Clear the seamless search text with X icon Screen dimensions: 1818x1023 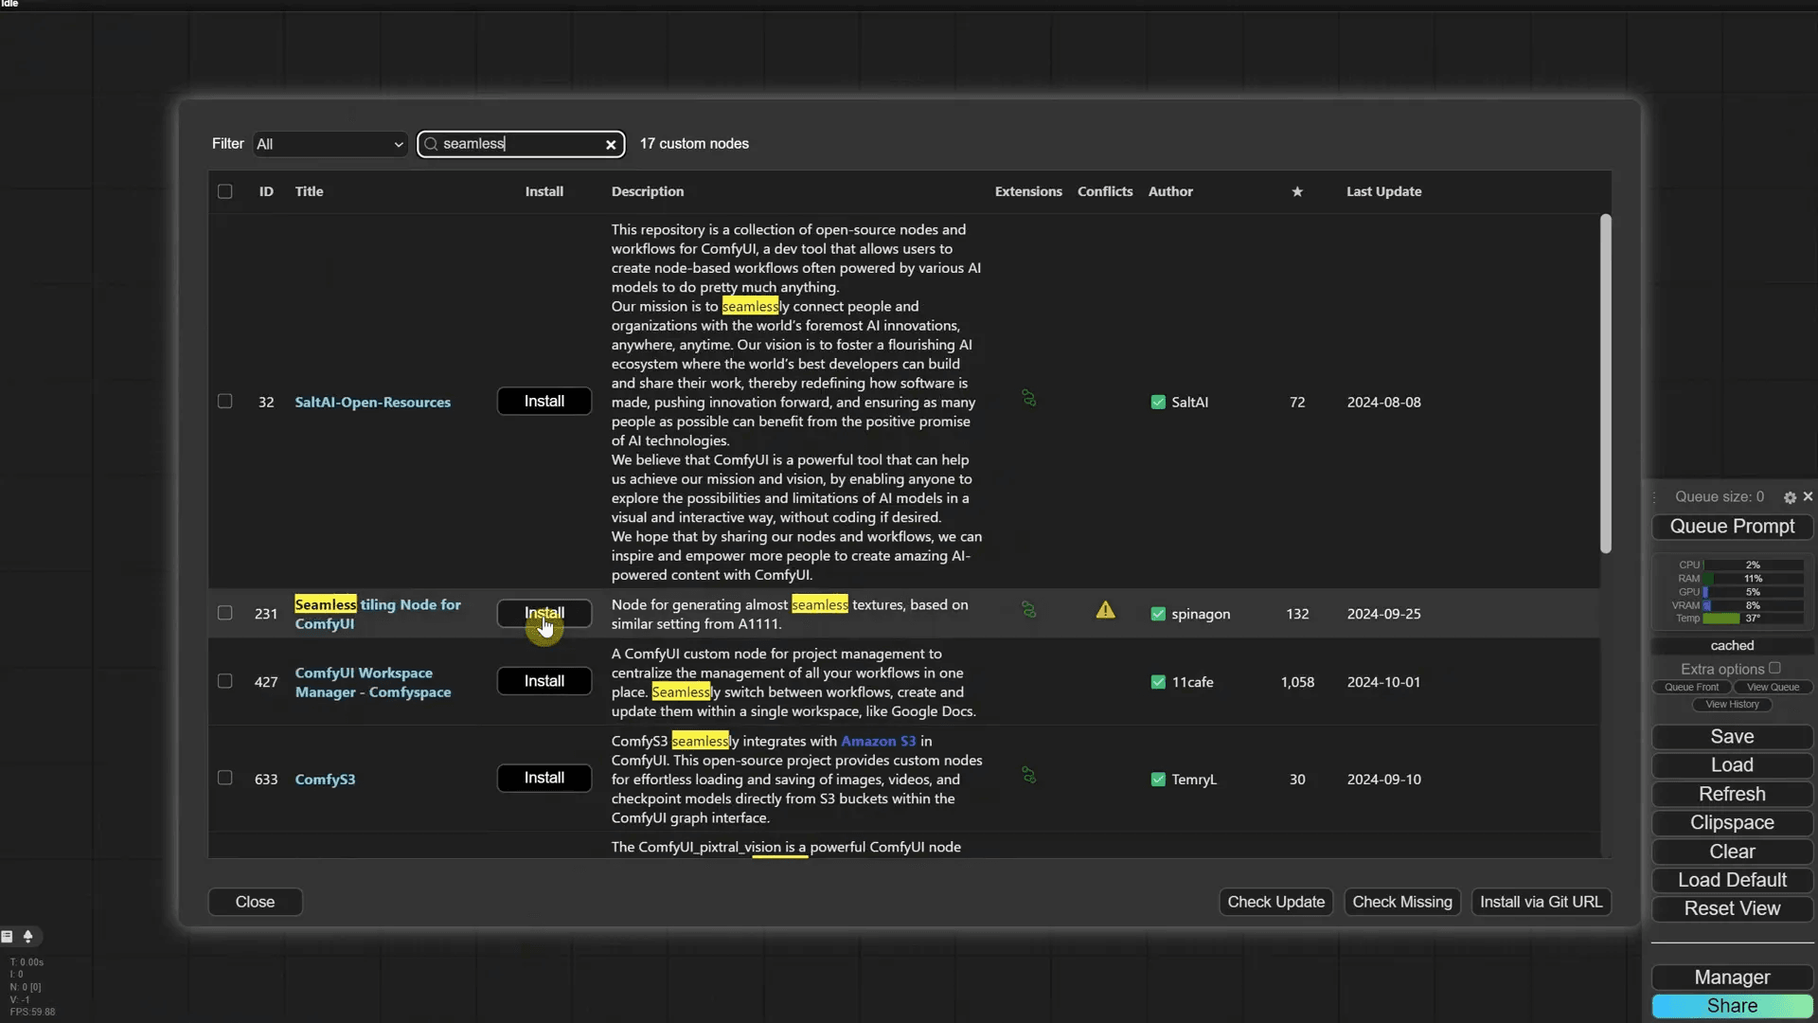611,144
